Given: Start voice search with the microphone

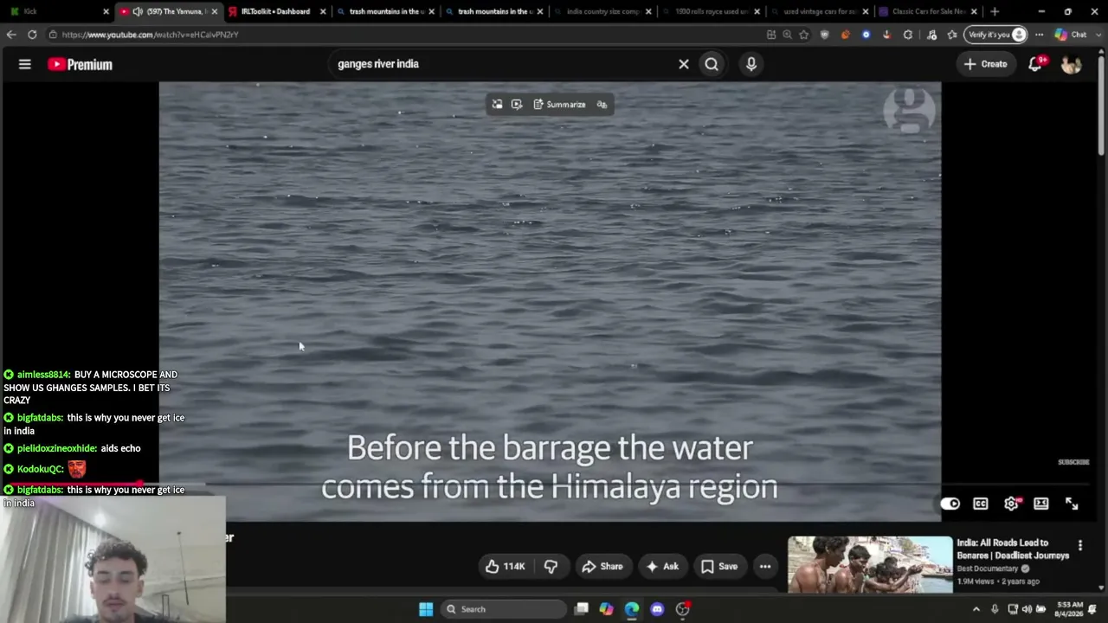Looking at the screenshot, I should click(751, 64).
